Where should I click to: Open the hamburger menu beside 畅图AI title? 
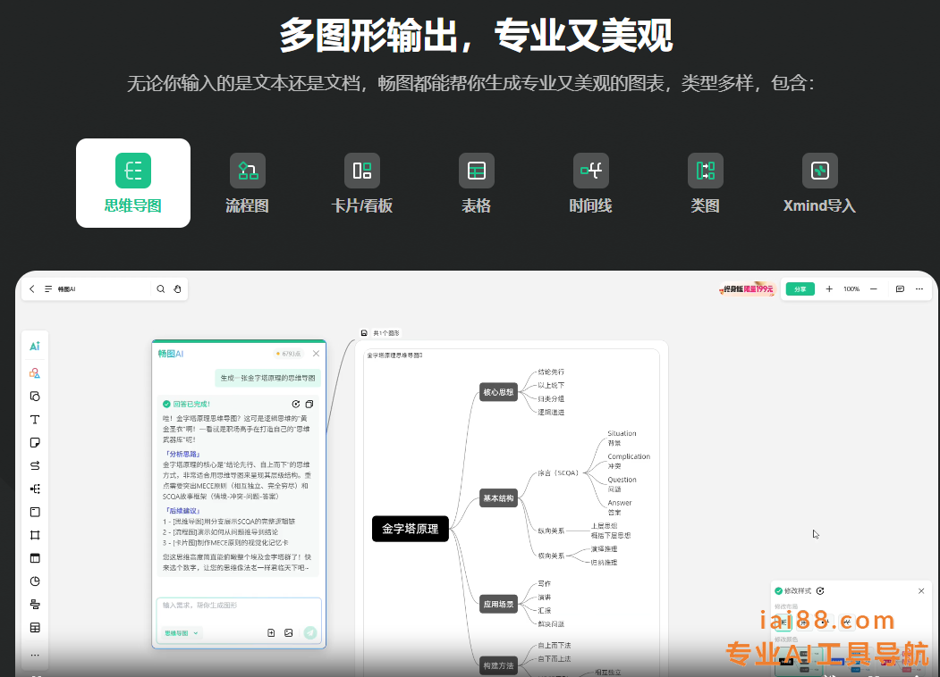(48, 289)
